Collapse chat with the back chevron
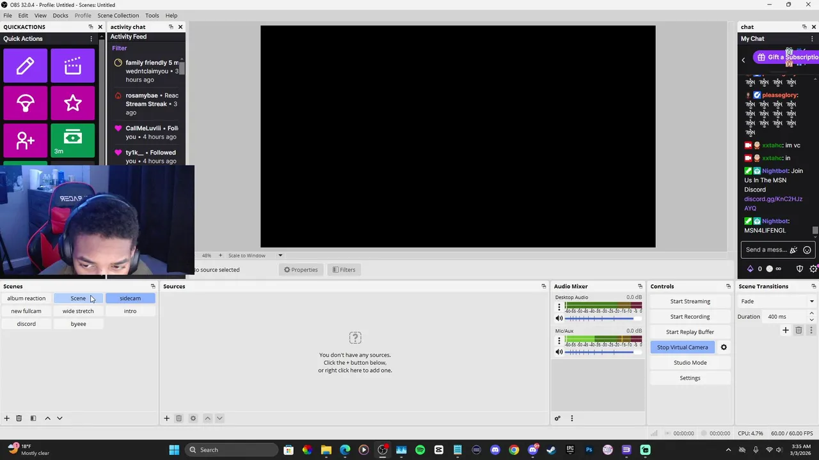The image size is (819, 460). [x=743, y=60]
